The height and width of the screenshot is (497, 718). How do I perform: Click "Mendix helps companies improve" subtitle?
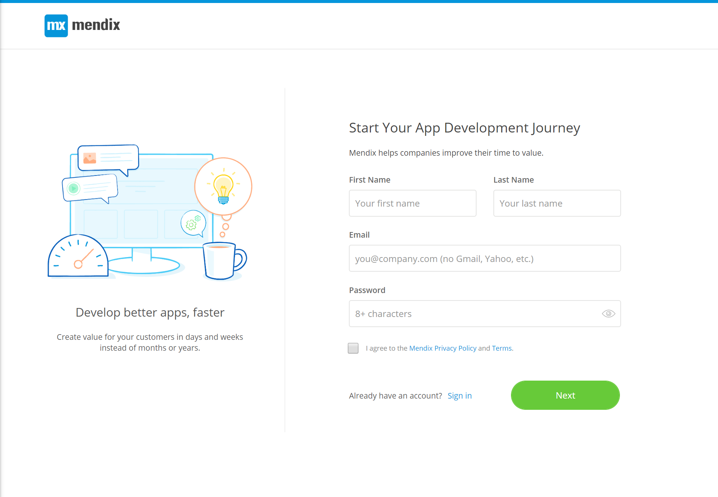(446, 153)
